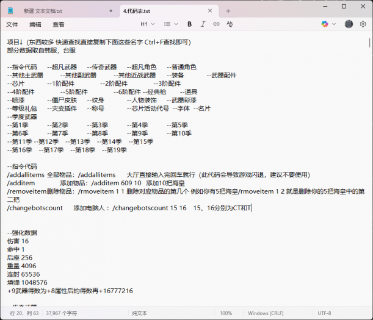Click the bulleted list icon
The image size is (373, 320).
(167, 24)
